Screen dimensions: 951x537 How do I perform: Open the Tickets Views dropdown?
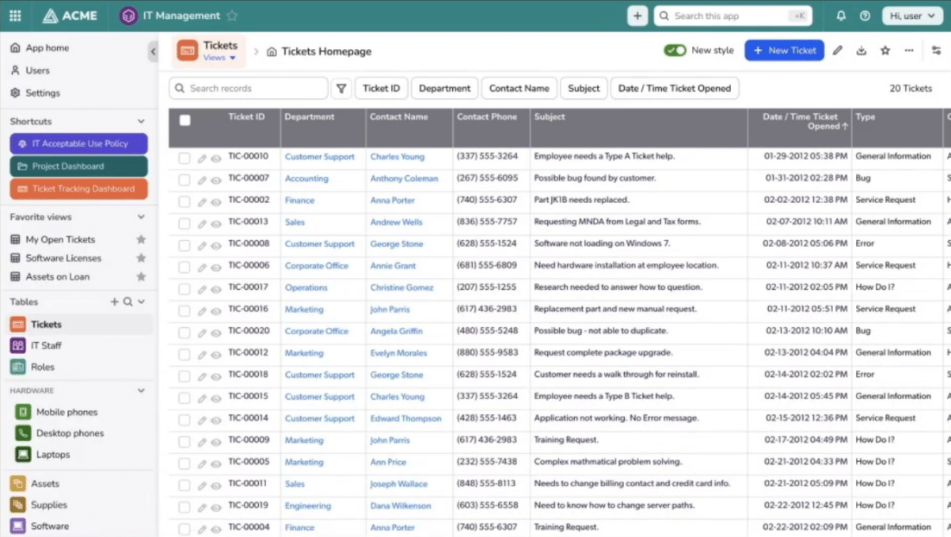click(x=220, y=58)
